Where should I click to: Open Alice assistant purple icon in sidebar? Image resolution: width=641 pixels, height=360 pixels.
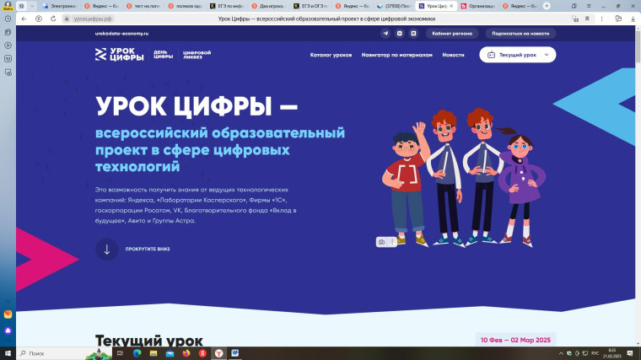coord(8,330)
